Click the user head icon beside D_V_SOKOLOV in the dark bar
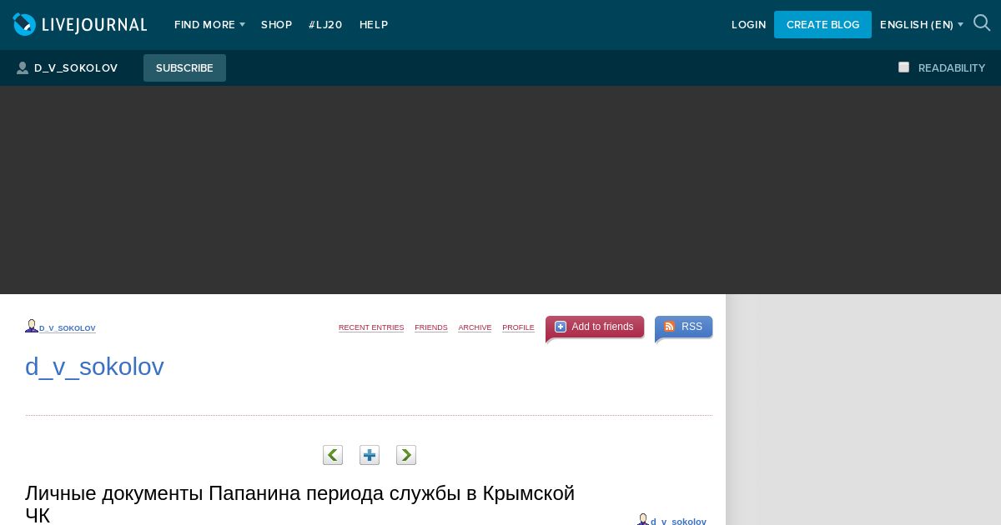 (23, 68)
